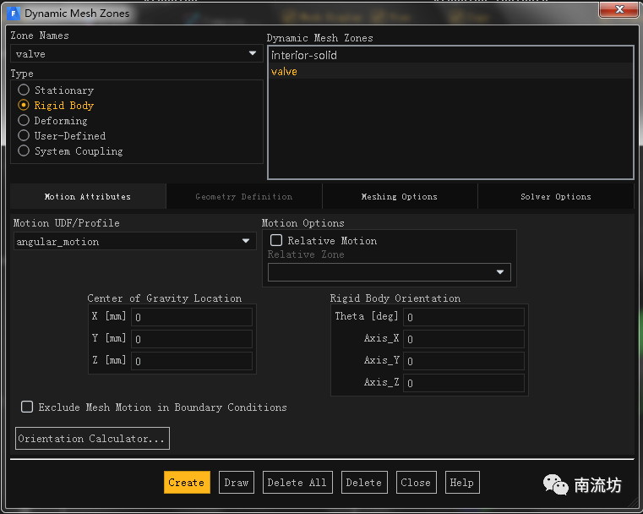Tick Exclude Mesh Motion in Boundary Conditions
Screen dimensions: 643x514
pyautogui.click(x=28, y=407)
